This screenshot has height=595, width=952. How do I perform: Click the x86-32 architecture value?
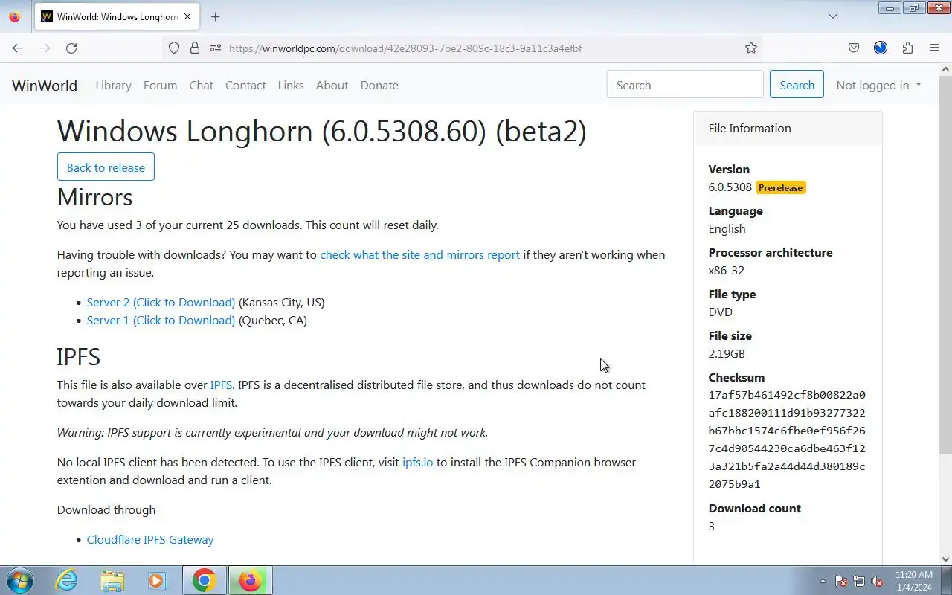726,271
